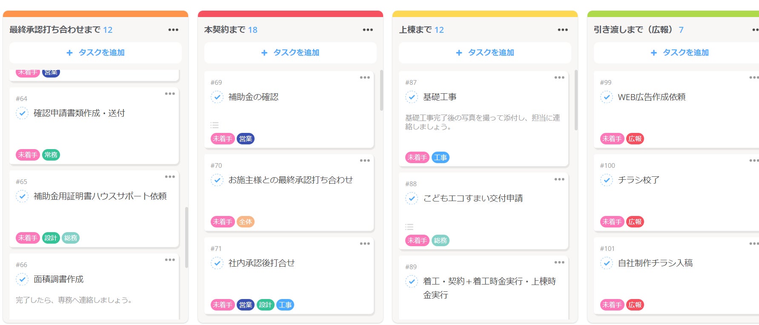Open the 自社制作チラシ入稿 card title

click(x=655, y=263)
